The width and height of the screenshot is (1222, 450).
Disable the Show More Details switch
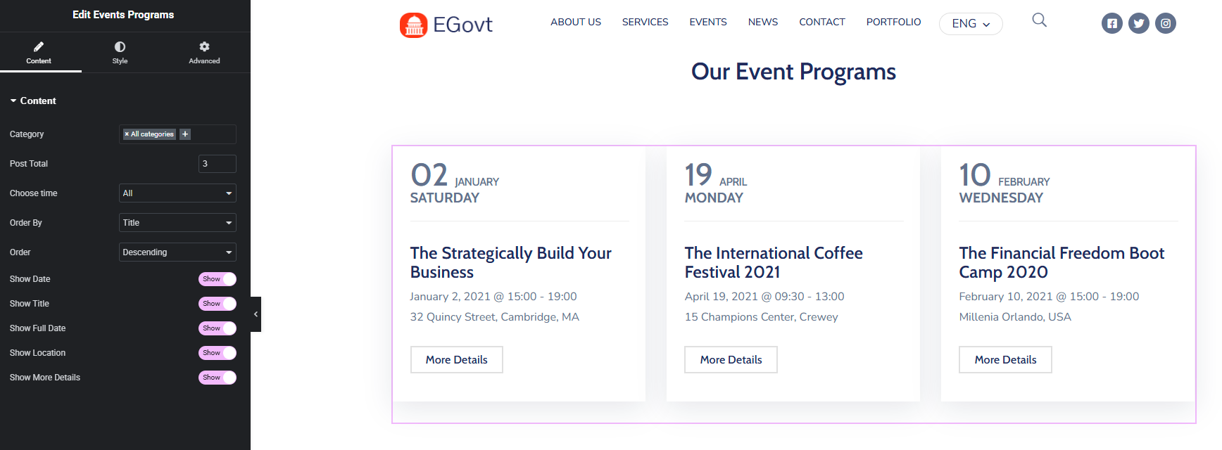coord(217,378)
